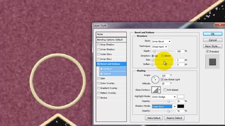
Task: Open the Gloss Contour picker arrow
Action: coord(159,90)
